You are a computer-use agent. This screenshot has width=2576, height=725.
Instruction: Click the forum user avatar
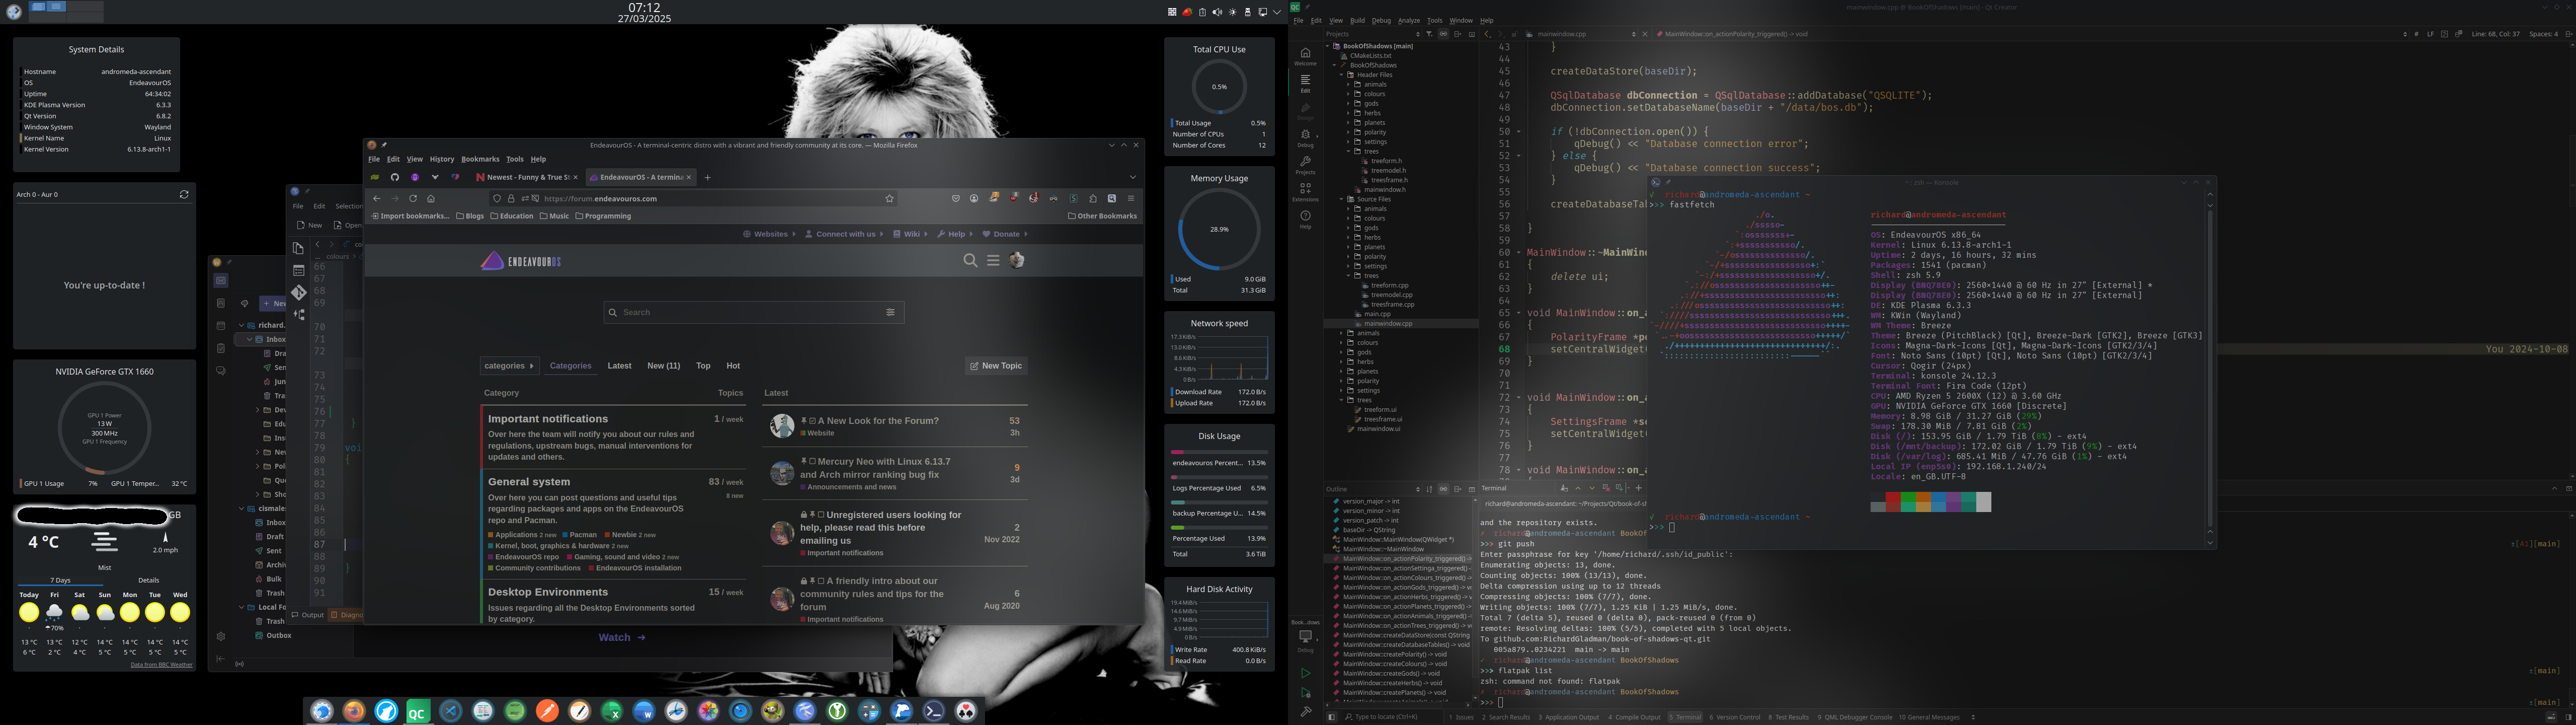coord(1017,260)
